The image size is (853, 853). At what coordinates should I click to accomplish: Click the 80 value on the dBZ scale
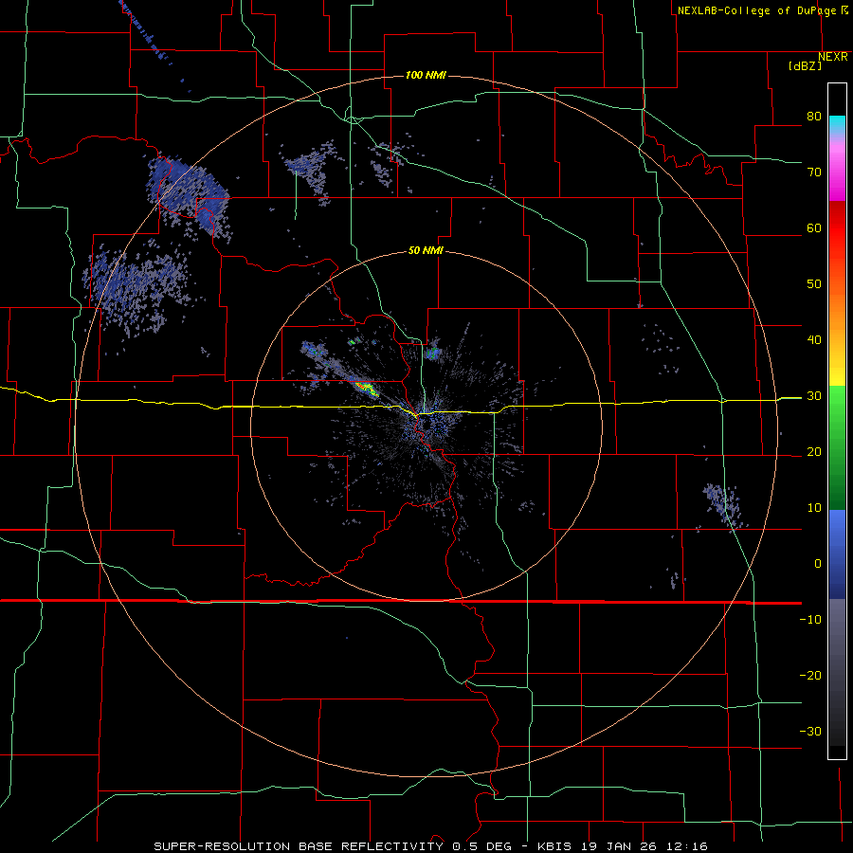814,117
